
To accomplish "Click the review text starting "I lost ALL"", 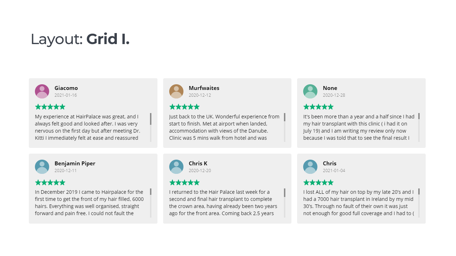I will [359, 203].
